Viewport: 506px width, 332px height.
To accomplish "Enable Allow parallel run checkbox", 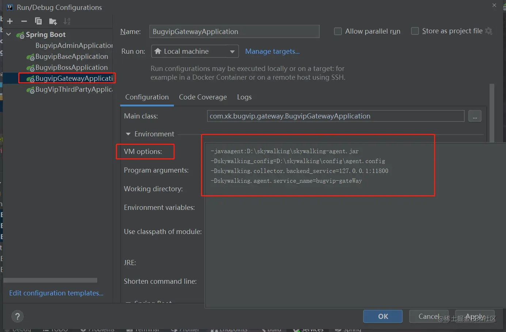I will coord(338,31).
